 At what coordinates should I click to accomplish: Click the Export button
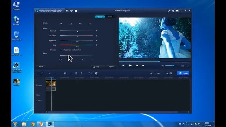click(x=183, y=73)
